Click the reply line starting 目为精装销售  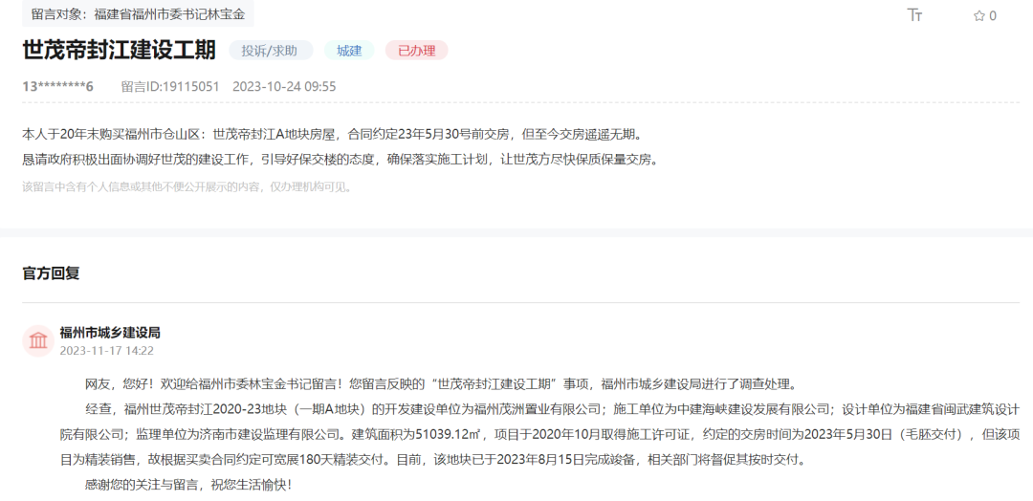point(433,460)
